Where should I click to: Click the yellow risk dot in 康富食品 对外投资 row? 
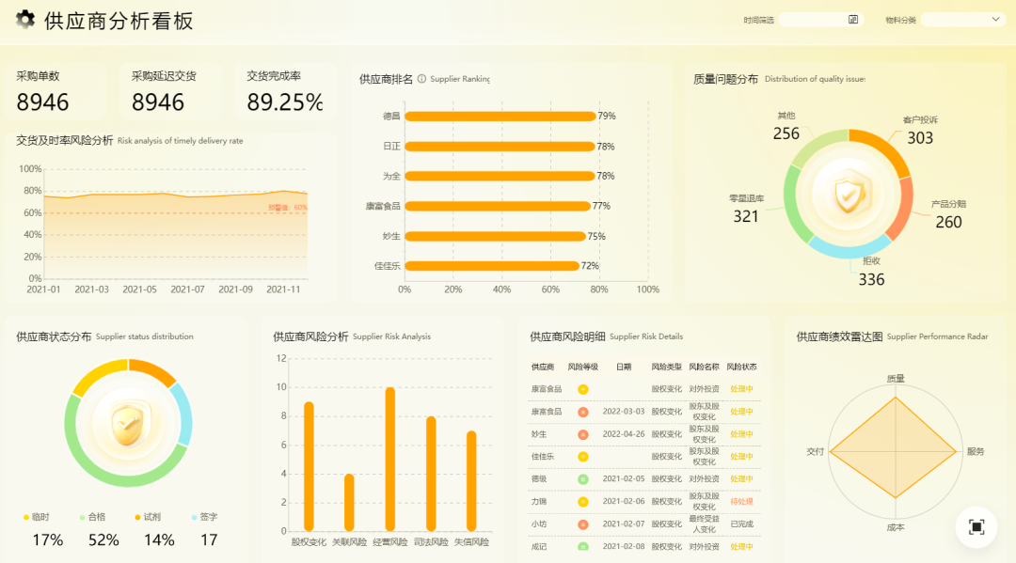click(x=583, y=389)
